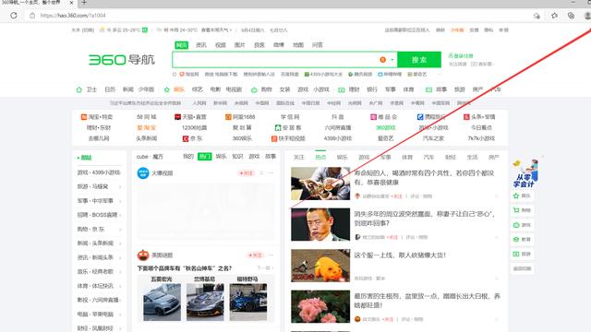
Task: Close the 360导航 browser tab
Action: point(71,3)
